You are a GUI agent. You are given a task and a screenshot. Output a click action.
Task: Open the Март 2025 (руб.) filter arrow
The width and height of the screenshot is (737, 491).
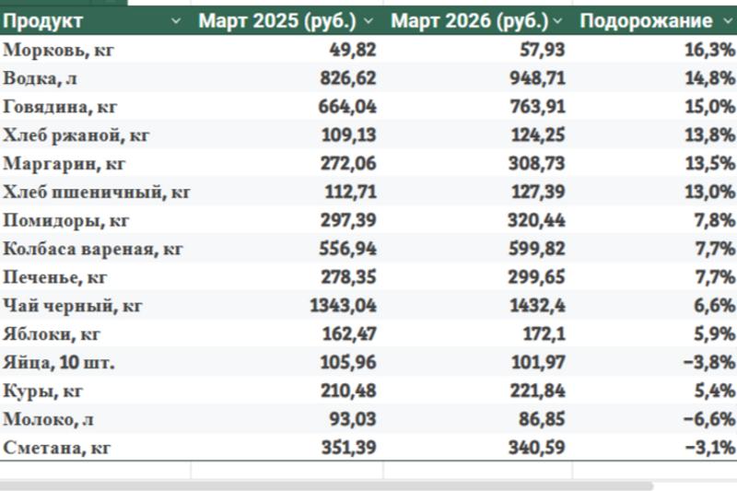click(369, 20)
